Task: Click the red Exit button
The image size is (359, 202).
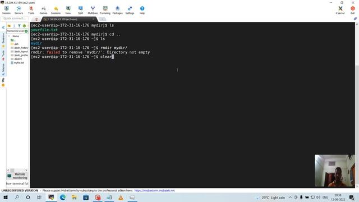Action: [353, 10]
